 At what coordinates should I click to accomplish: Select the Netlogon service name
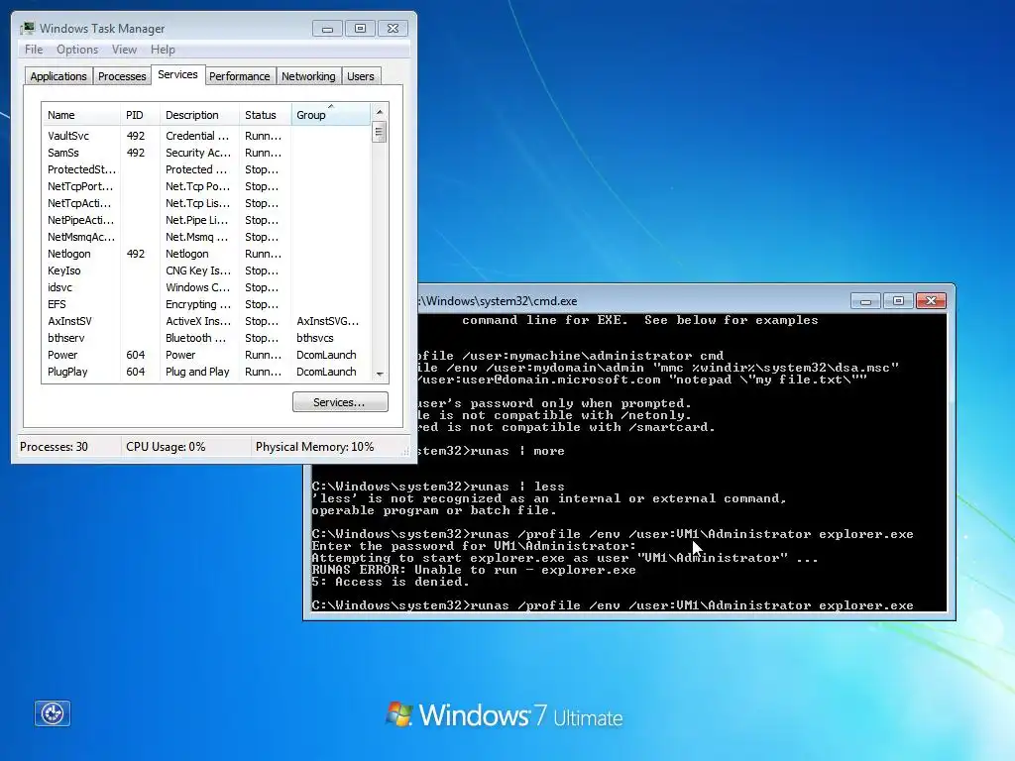click(69, 254)
